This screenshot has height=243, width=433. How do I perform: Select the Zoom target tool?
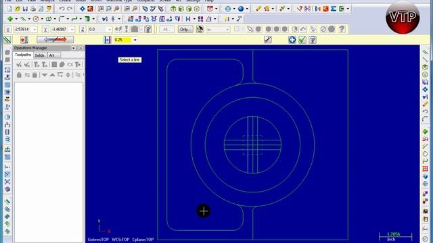click(108, 9)
